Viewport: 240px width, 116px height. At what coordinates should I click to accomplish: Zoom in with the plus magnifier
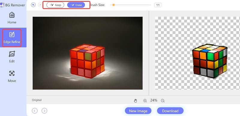(145, 100)
